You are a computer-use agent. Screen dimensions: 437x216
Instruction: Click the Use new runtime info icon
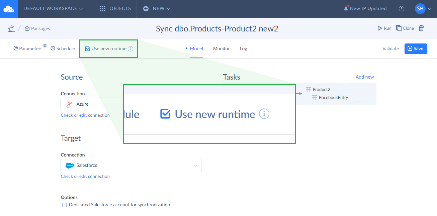[130, 49]
